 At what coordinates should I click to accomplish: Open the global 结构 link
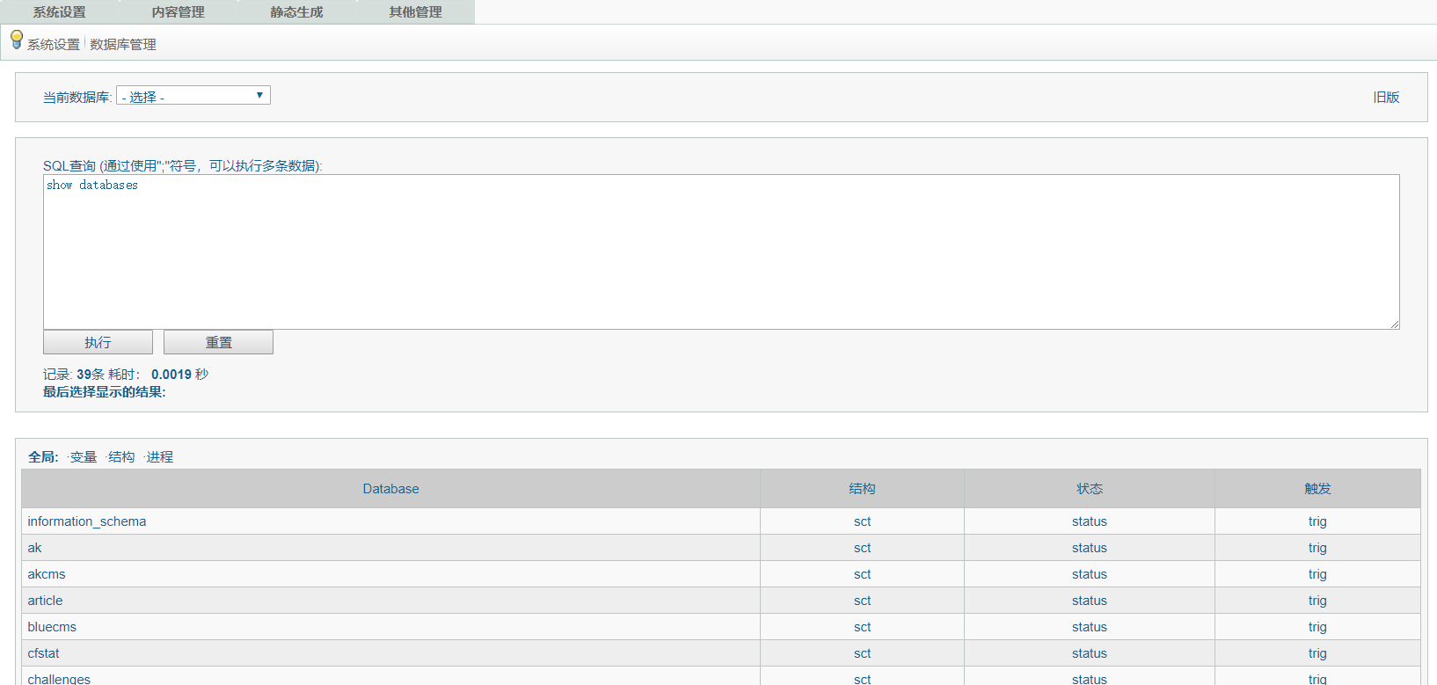(121, 457)
